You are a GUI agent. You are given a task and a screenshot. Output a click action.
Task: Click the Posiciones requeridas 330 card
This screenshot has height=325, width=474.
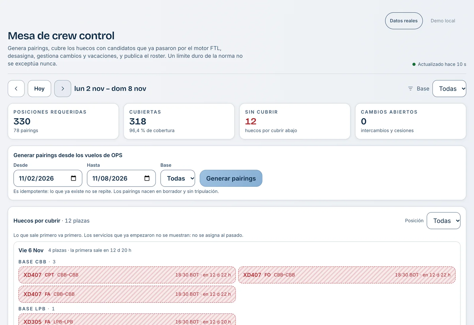[63, 121]
